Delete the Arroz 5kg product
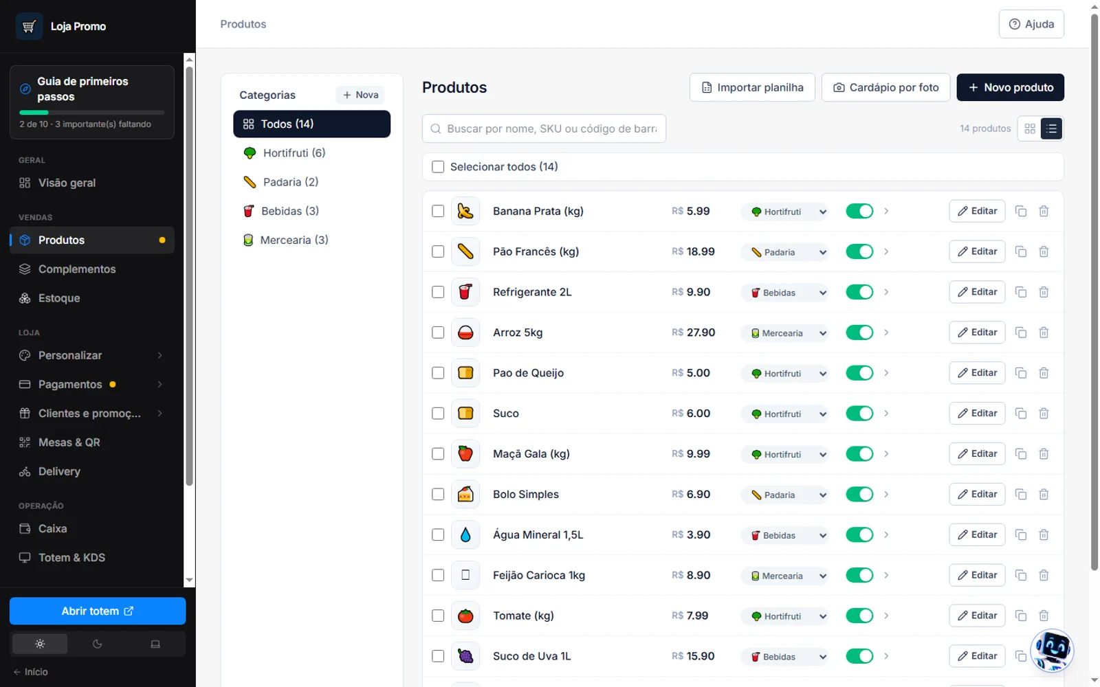Viewport: 1100px width, 687px height. pos(1044,333)
